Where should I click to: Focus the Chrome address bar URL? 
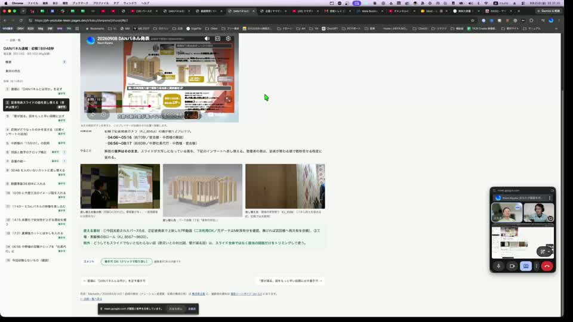[81, 20]
